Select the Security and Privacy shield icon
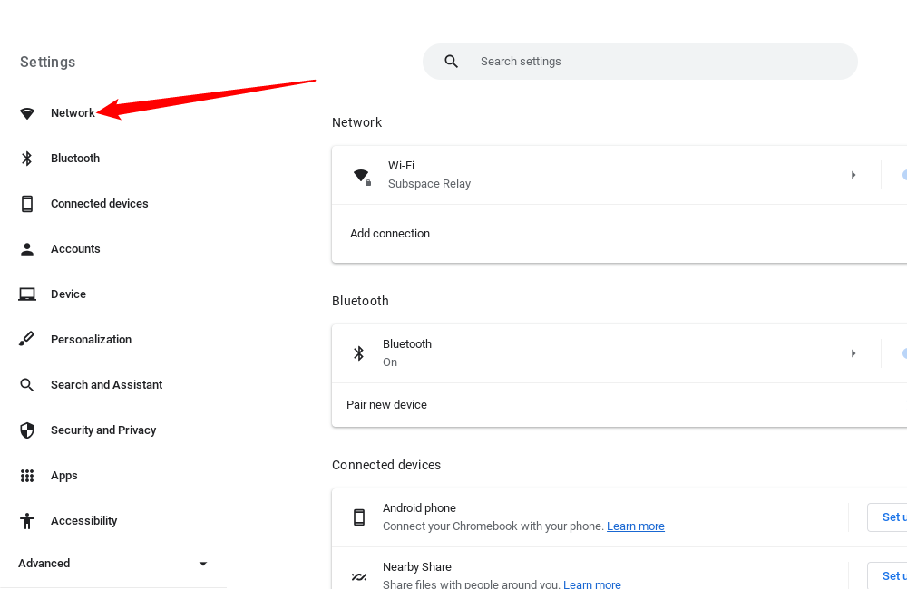 pos(26,430)
